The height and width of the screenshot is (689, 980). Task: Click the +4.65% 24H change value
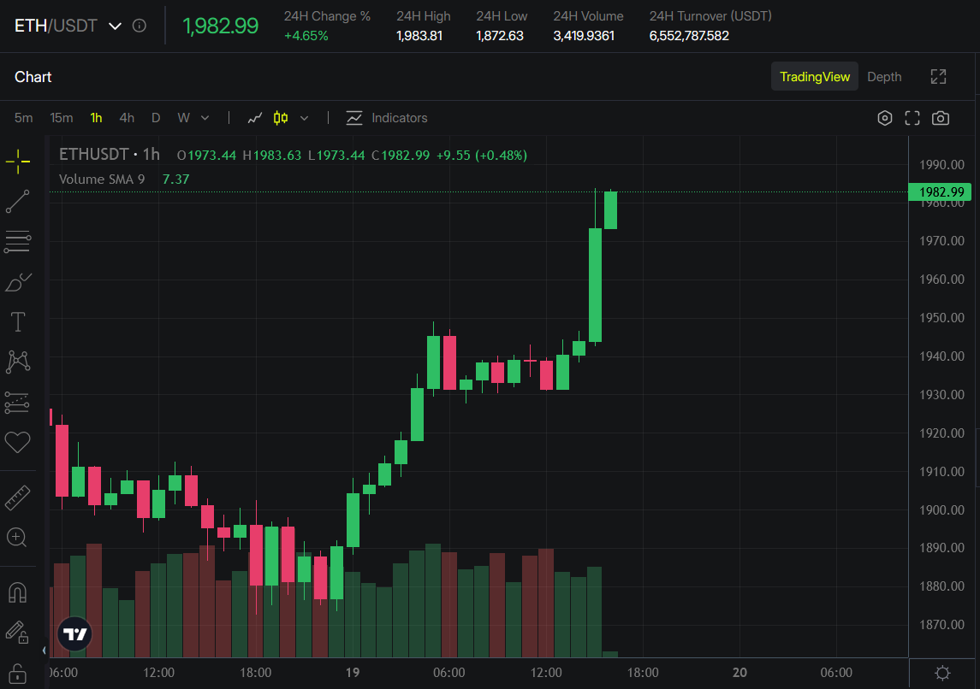point(306,36)
